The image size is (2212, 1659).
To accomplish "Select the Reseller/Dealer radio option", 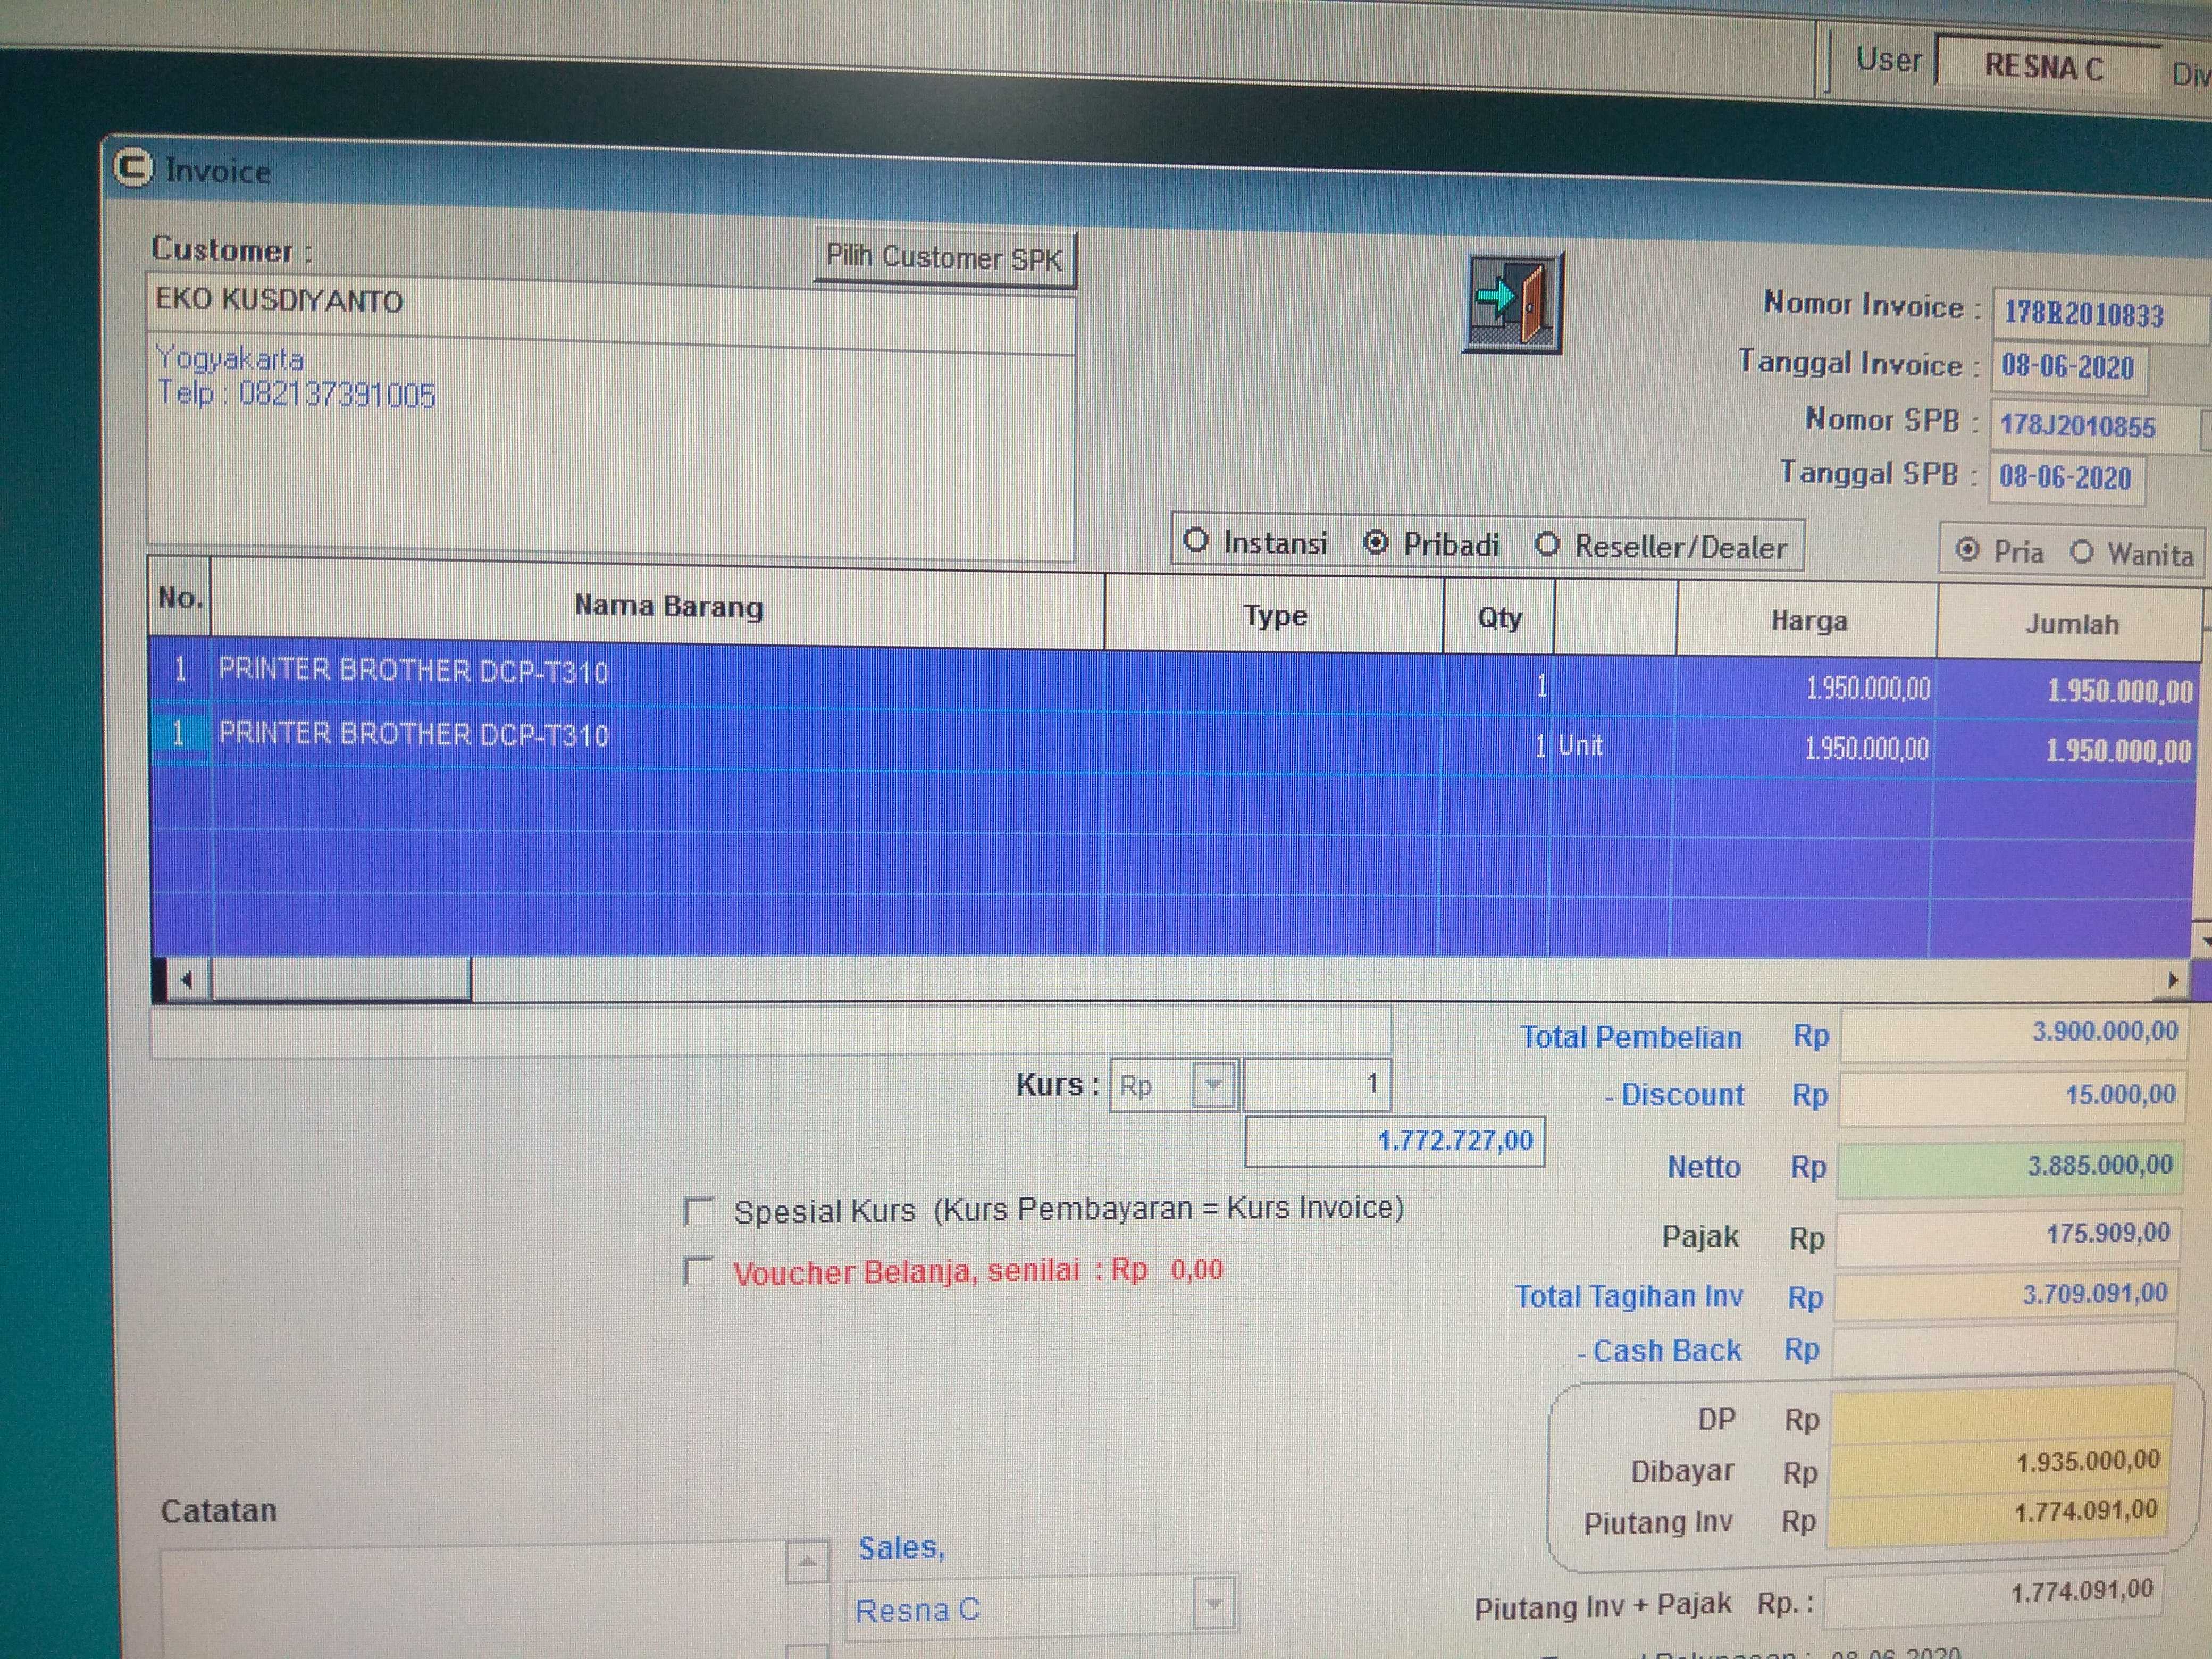I will [x=1547, y=545].
